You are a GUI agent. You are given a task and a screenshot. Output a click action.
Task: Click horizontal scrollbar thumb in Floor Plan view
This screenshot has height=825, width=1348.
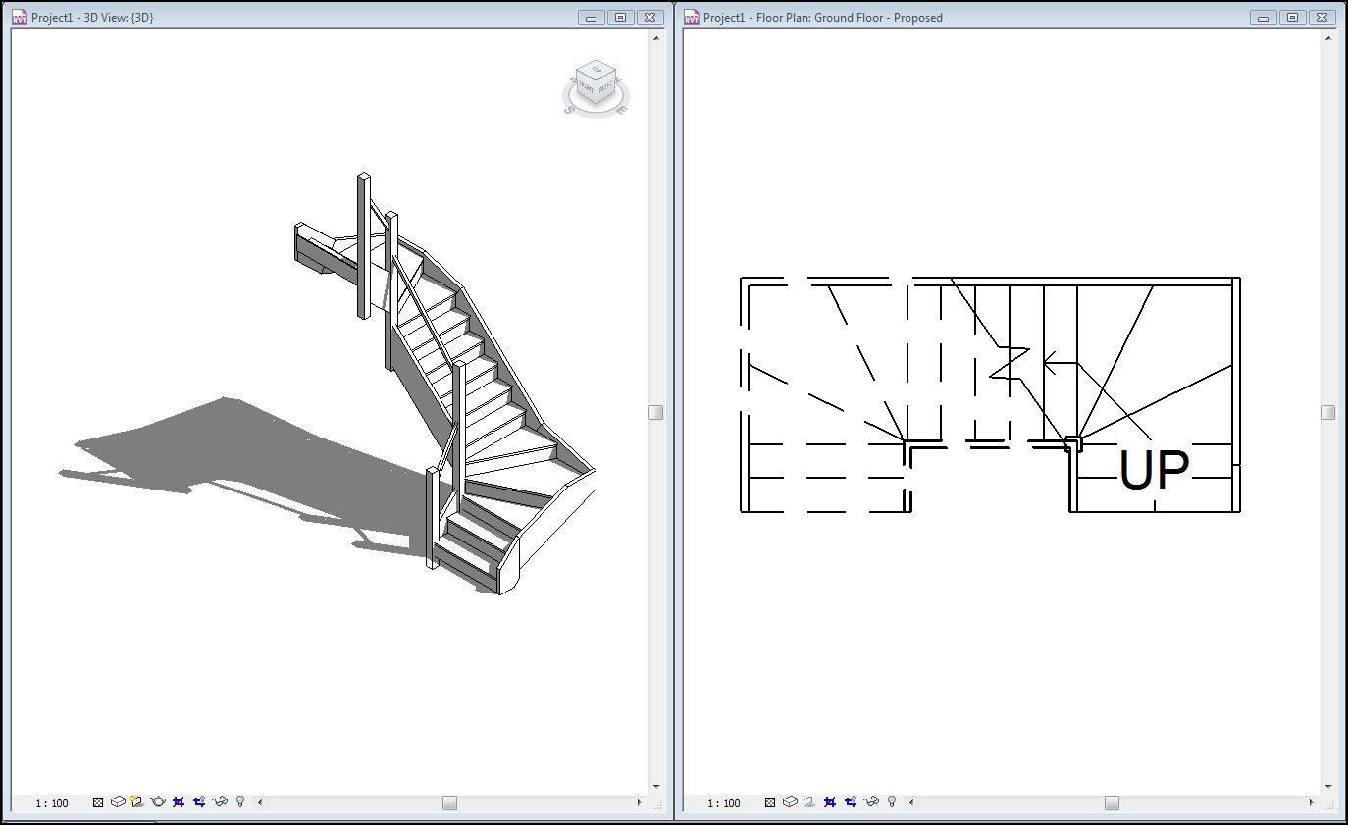(1112, 802)
